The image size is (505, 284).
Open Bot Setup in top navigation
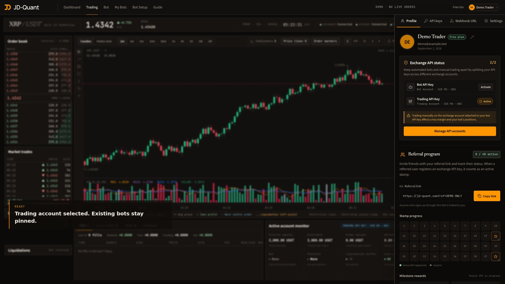point(140,7)
